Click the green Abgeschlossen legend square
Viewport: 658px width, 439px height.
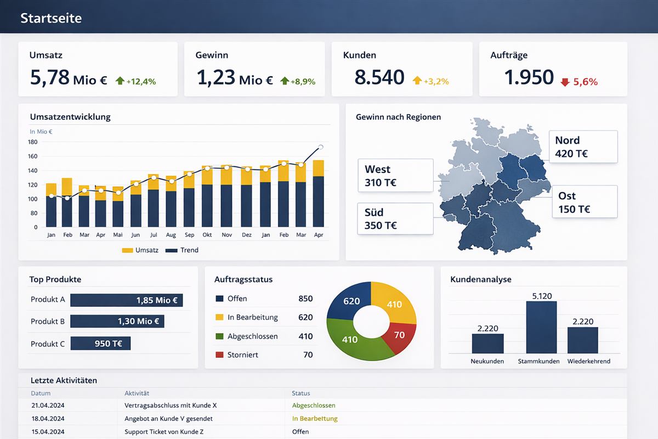(x=219, y=336)
